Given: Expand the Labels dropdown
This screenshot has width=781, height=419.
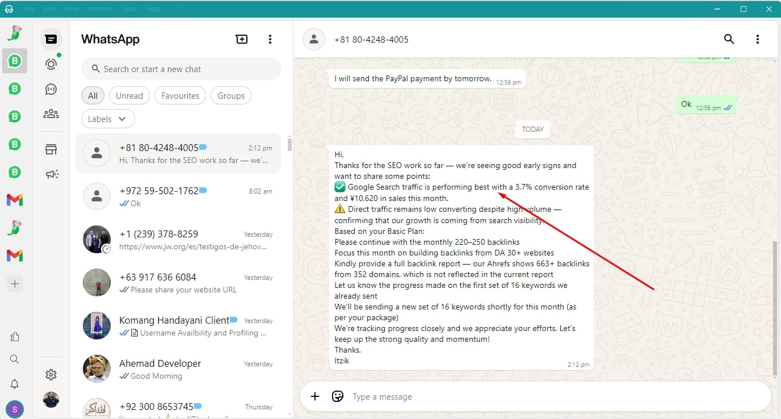Looking at the screenshot, I should click(108, 119).
